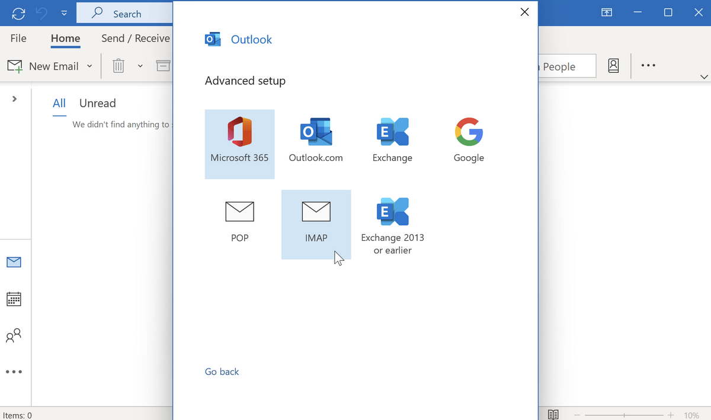Choose the Microsoft 365 account type
This screenshot has width=711, height=420.
239,144
